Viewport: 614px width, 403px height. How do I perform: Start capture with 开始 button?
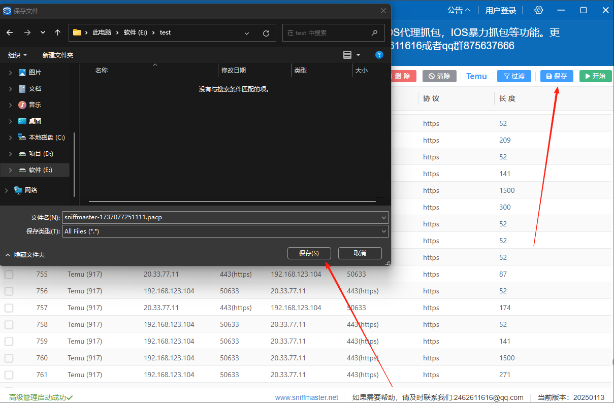point(596,76)
